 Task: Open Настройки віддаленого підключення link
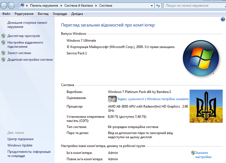click(x=25, y=45)
